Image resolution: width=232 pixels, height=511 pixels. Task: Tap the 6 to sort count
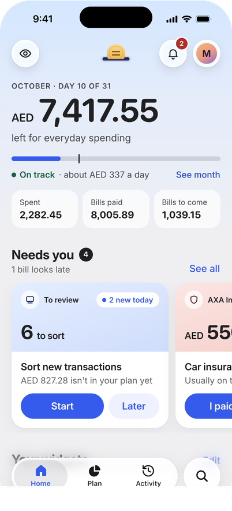pyautogui.click(x=43, y=332)
